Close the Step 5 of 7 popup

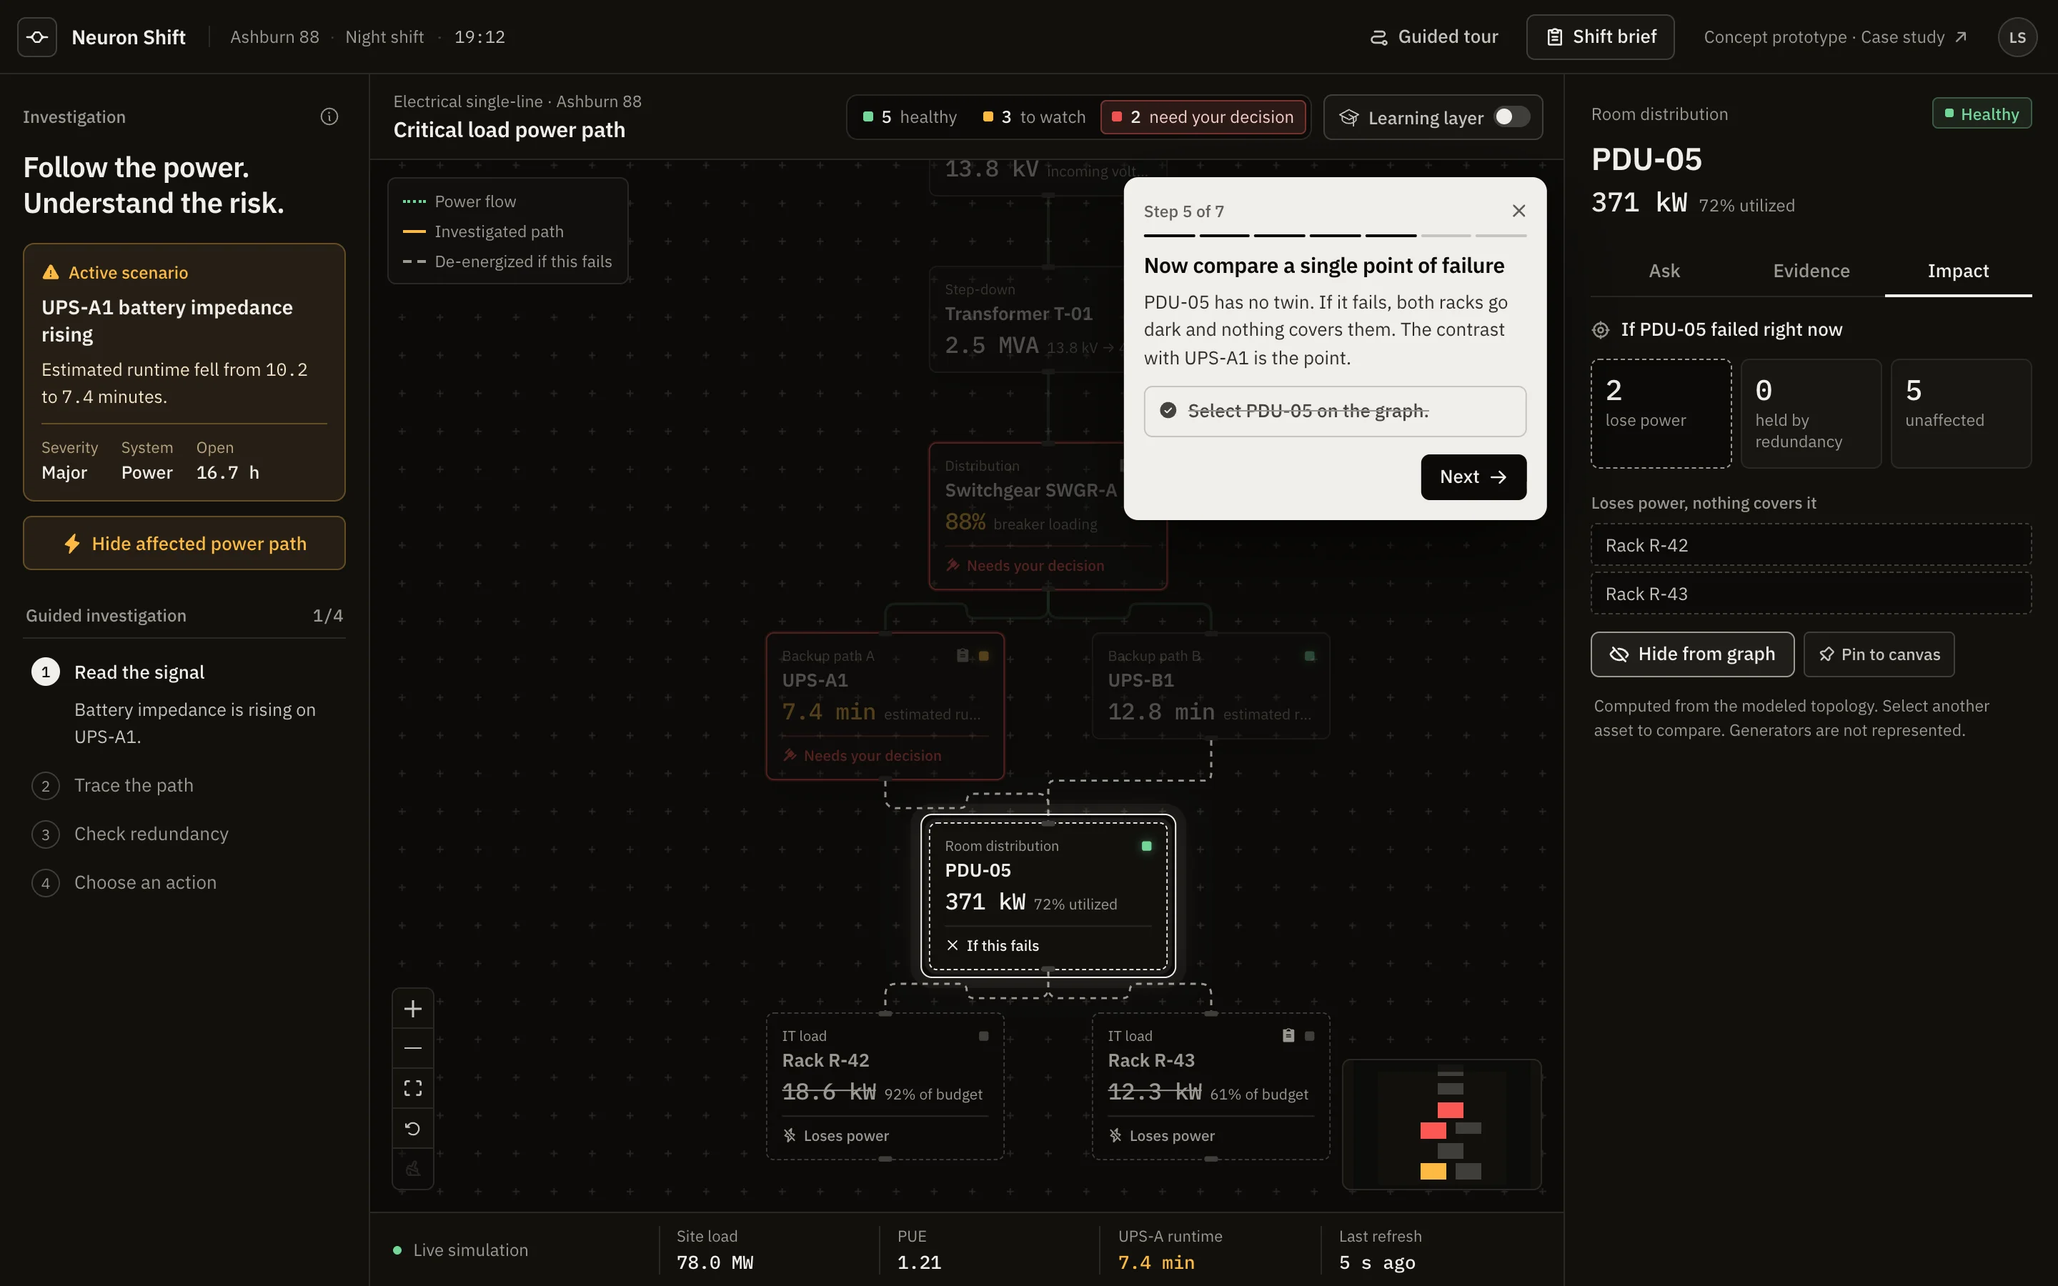(1518, 211)
